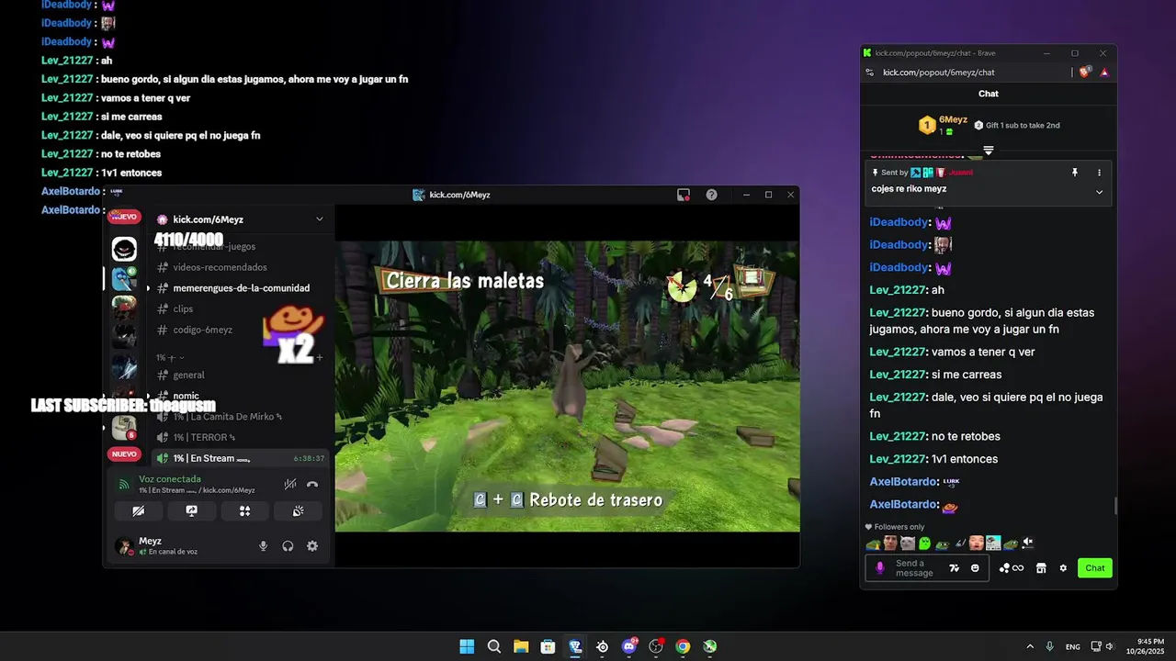Click Voz conectada connection status
1176x661 pixels.
point(170,479)
